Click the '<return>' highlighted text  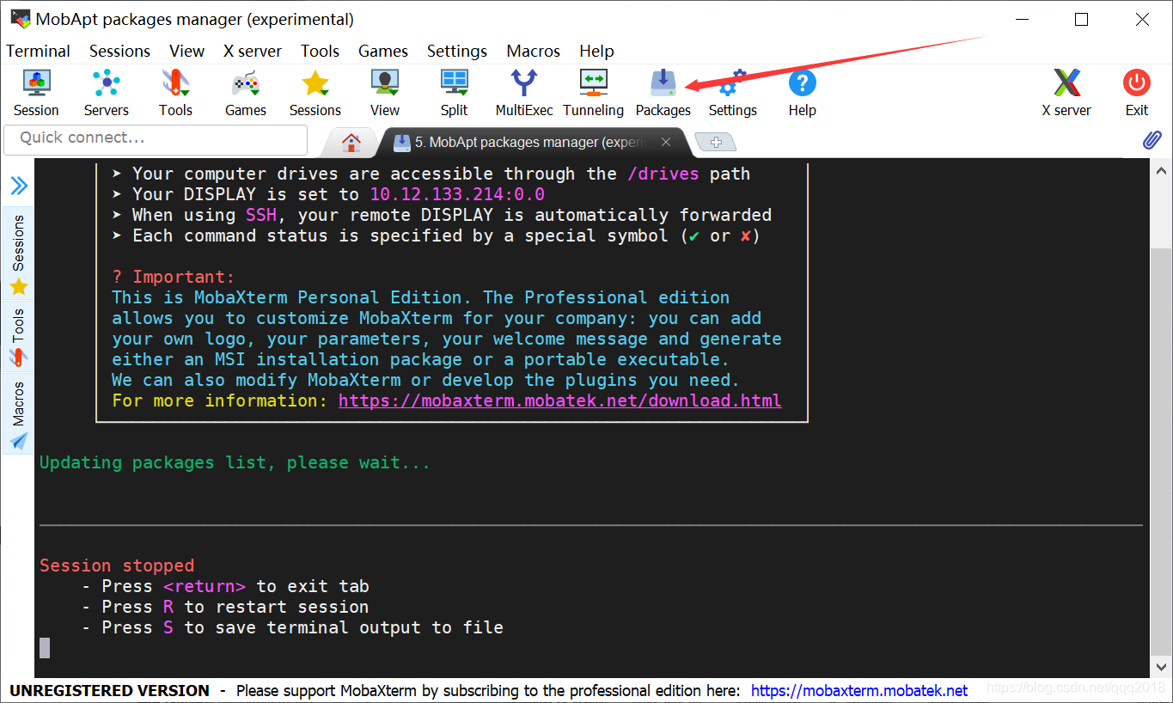pyautogui.click(x=205, y=586)
